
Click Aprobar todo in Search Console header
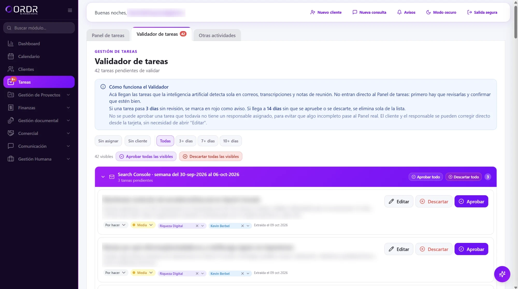click(x=426, y=177)
